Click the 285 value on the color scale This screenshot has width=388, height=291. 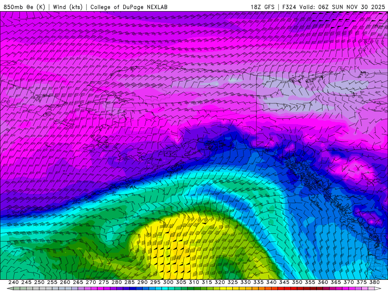(x=129, y=282)
